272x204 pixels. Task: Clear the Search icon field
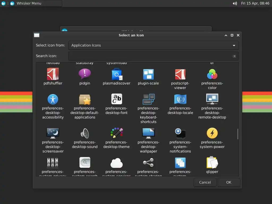(x=234, y=56)
